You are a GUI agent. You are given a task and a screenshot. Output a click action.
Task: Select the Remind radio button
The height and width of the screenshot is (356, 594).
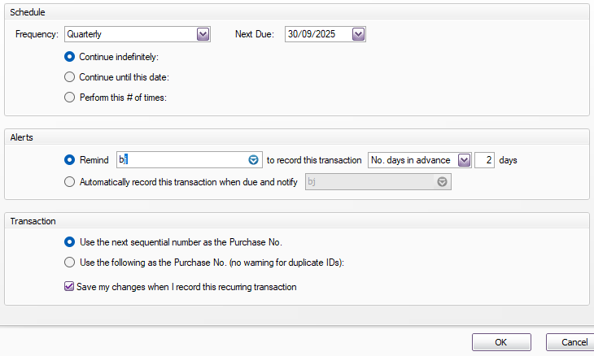pyautogui.click(x=70, y=160)
